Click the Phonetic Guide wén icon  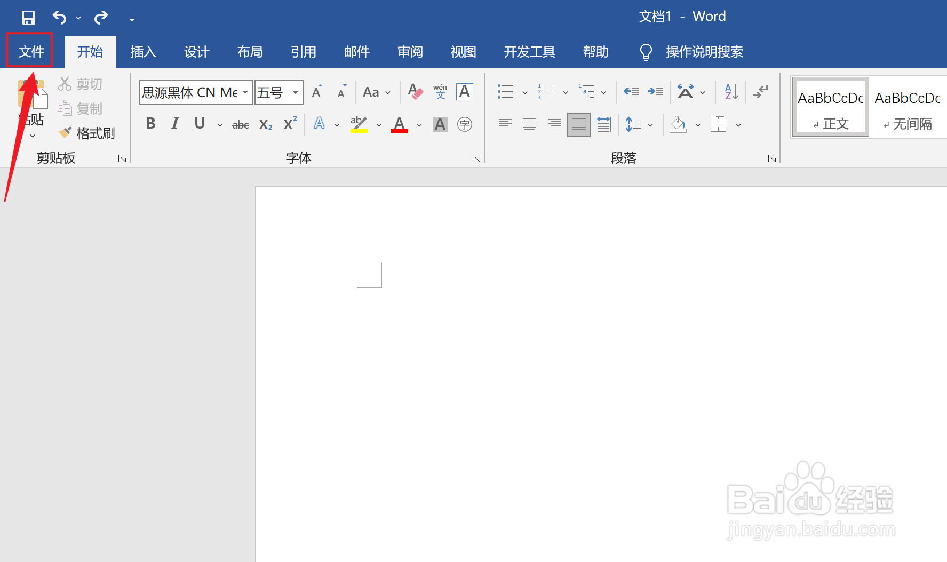pyautogui.click(x=440, y=92)
